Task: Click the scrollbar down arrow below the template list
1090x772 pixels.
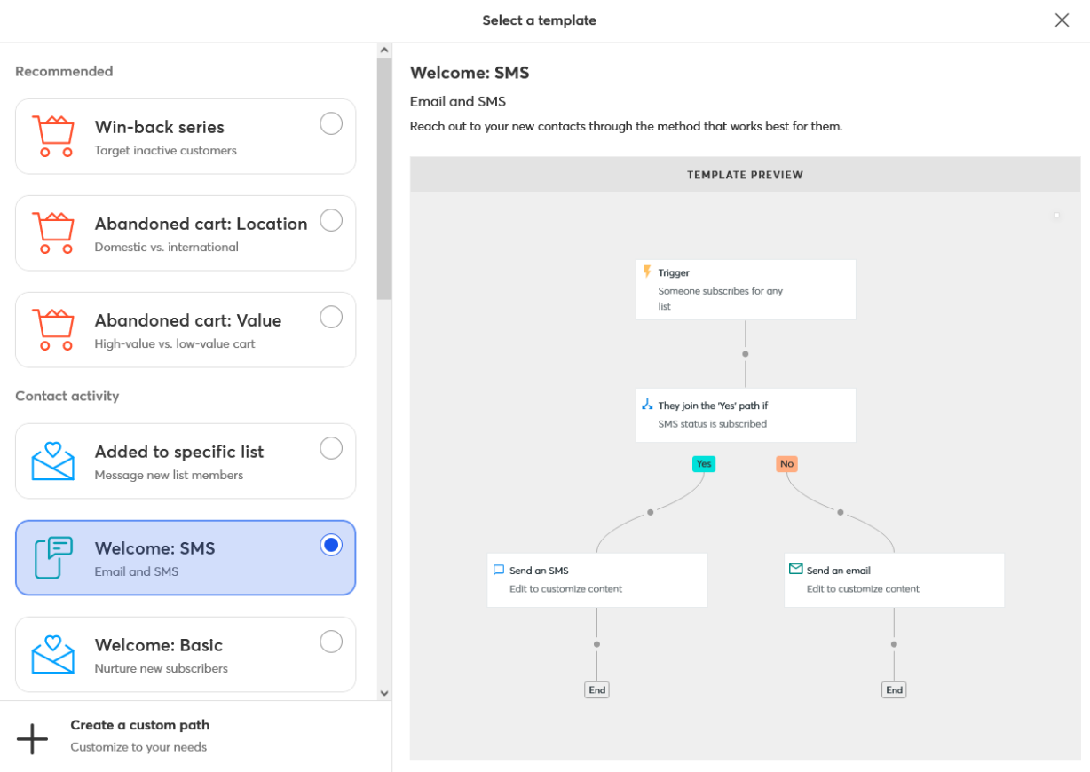Action: pyautogui.click(x=384, y=692)
